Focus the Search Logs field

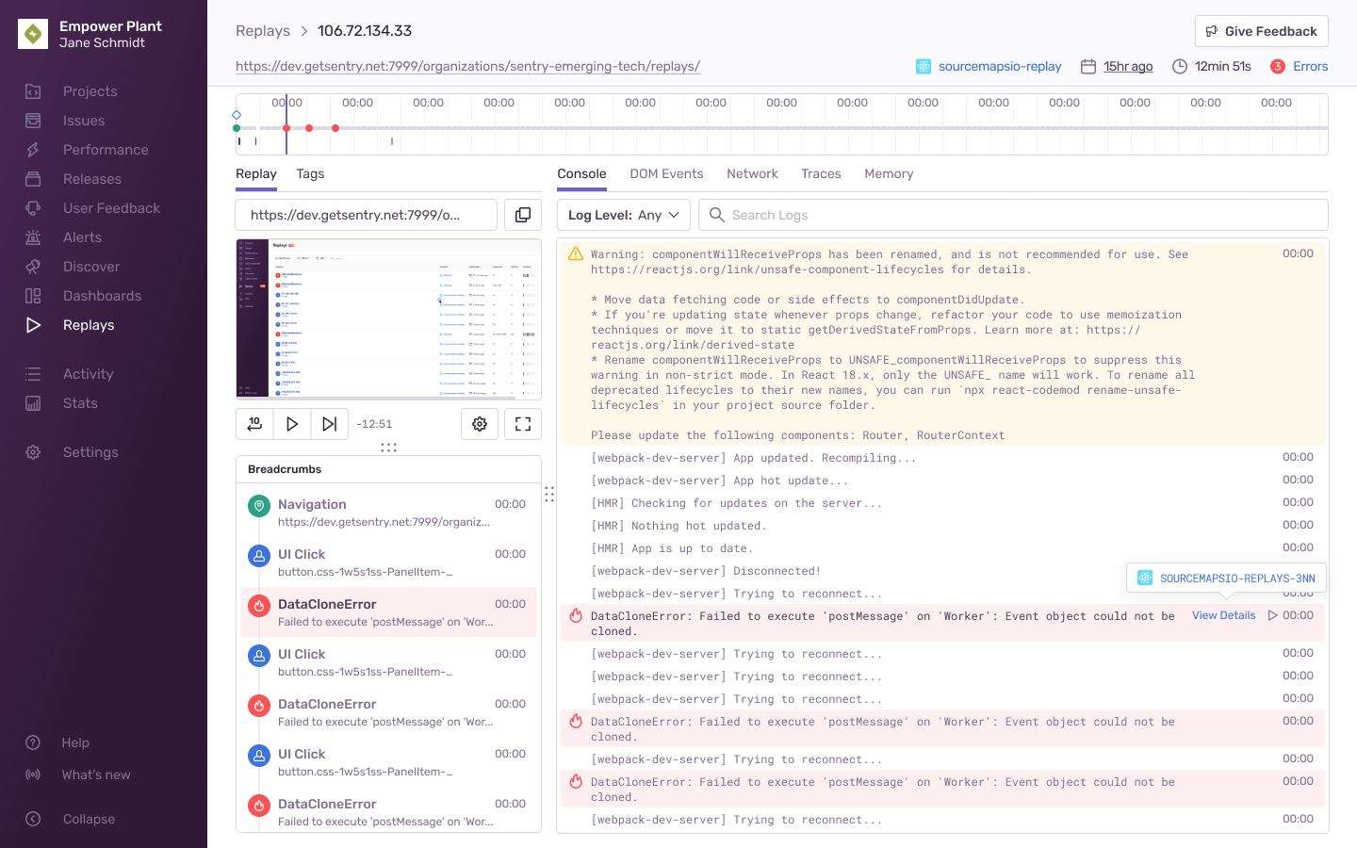point(1013,215)
